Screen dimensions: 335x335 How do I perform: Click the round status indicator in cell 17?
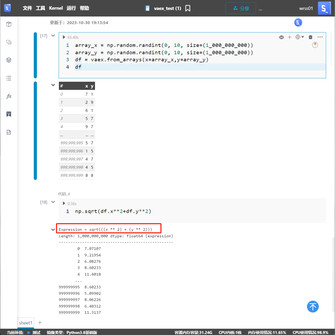click(315, 45)
